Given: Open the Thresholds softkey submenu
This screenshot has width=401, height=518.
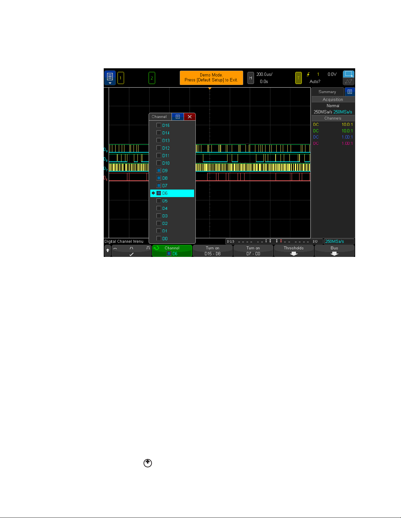Looking at the screenshot, I should (x=294, y=251).
